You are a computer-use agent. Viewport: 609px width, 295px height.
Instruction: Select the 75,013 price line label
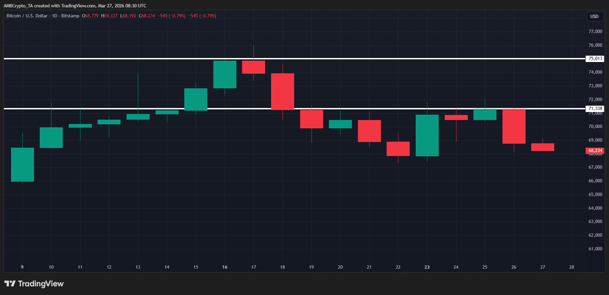(x=595, y=59)
